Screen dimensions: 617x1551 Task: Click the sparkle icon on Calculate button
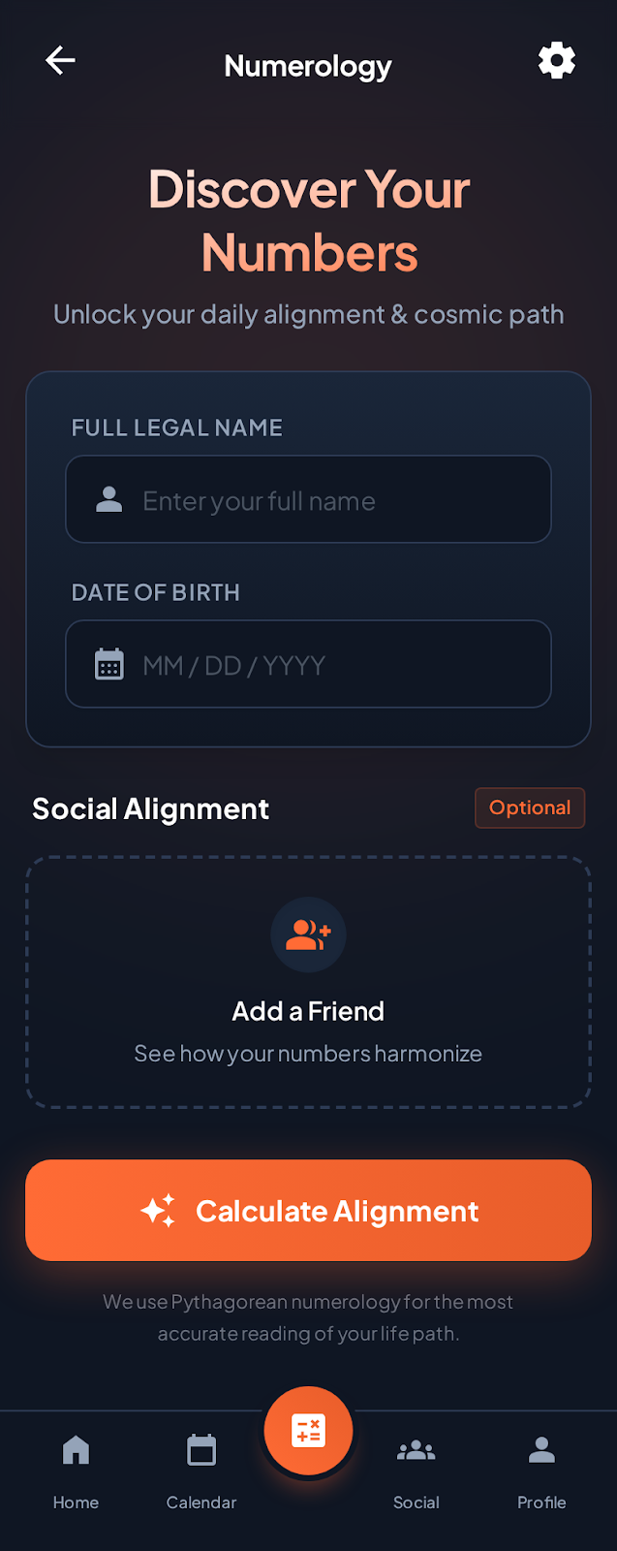159,1211
